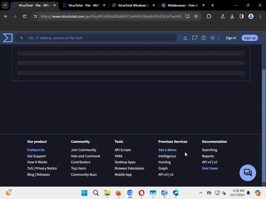The image size is (266, 199).
Task: Click the Sign in link
Action: point(231,38)
